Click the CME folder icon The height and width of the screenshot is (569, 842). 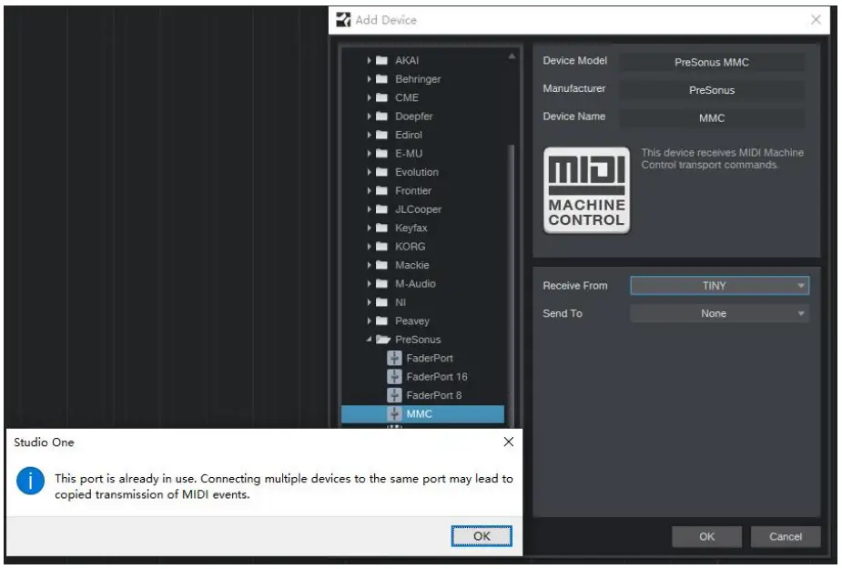tap(381, 97)
